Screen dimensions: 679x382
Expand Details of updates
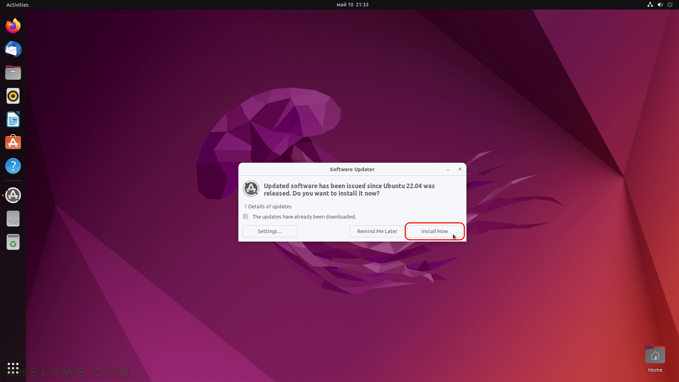tap(268, 206)
